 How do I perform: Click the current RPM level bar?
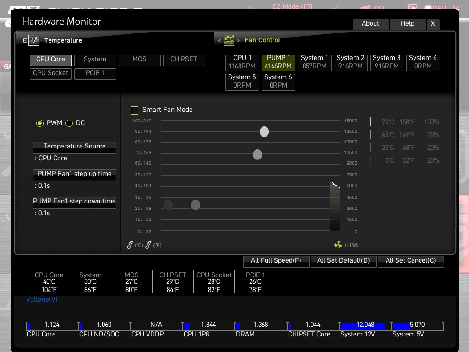(x=335, y=206)
